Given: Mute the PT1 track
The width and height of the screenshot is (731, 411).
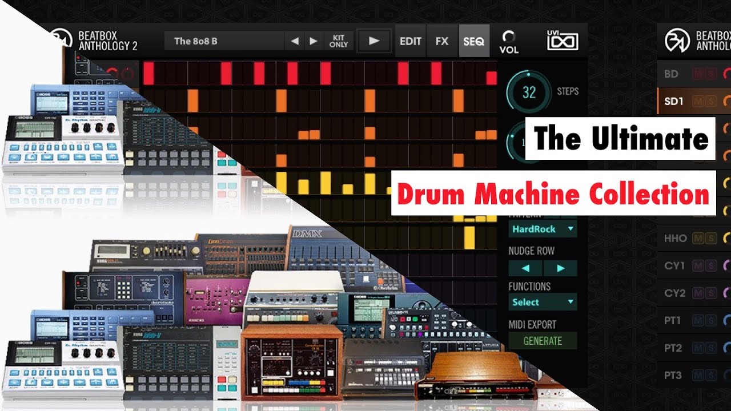Looking at the screenshot, I should point(698,320).
